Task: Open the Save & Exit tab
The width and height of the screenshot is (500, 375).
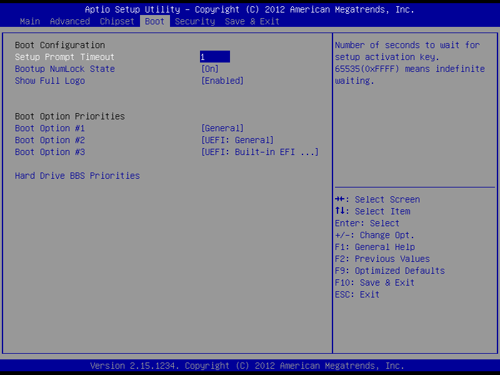Action: [252, 21]
